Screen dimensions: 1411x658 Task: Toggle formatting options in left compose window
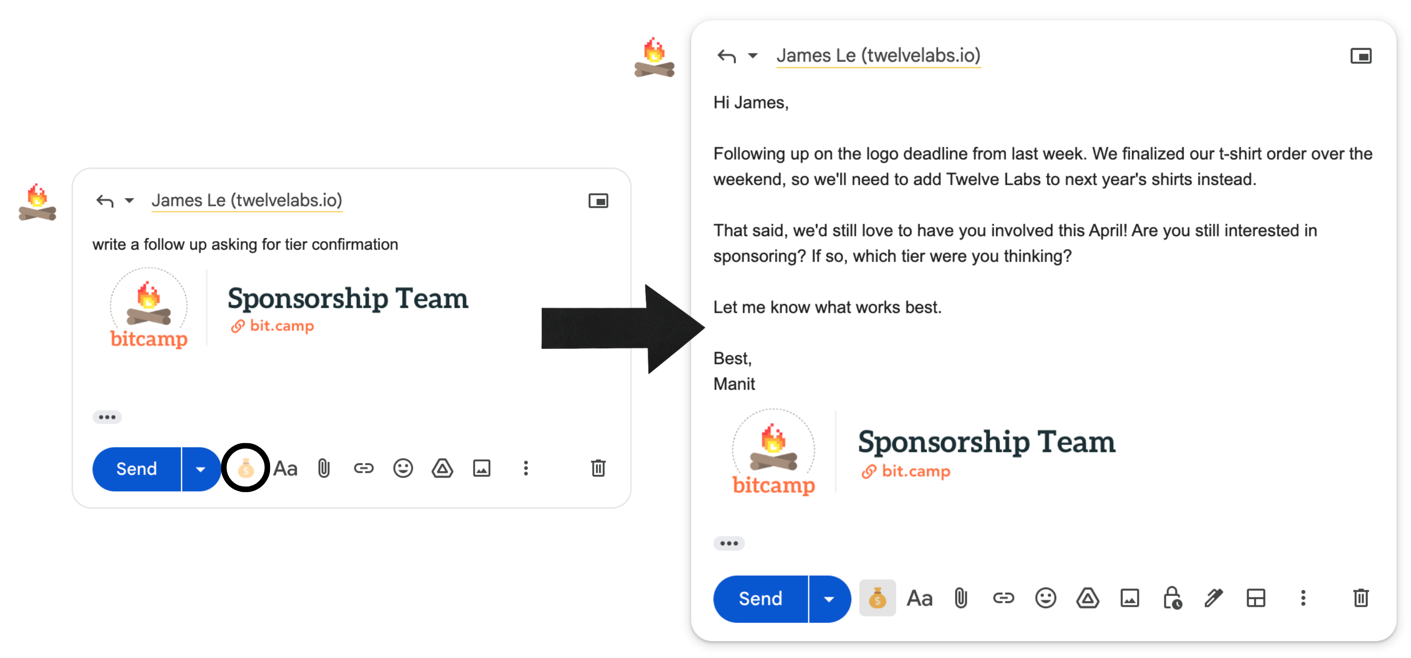coord(285,469)
